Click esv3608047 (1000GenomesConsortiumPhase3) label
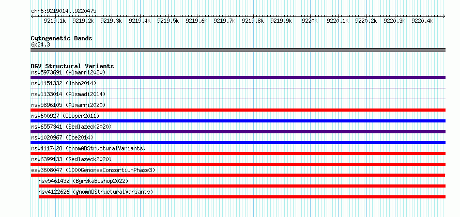The width and height of the screenshot is (460, 217). pos(93,170)
